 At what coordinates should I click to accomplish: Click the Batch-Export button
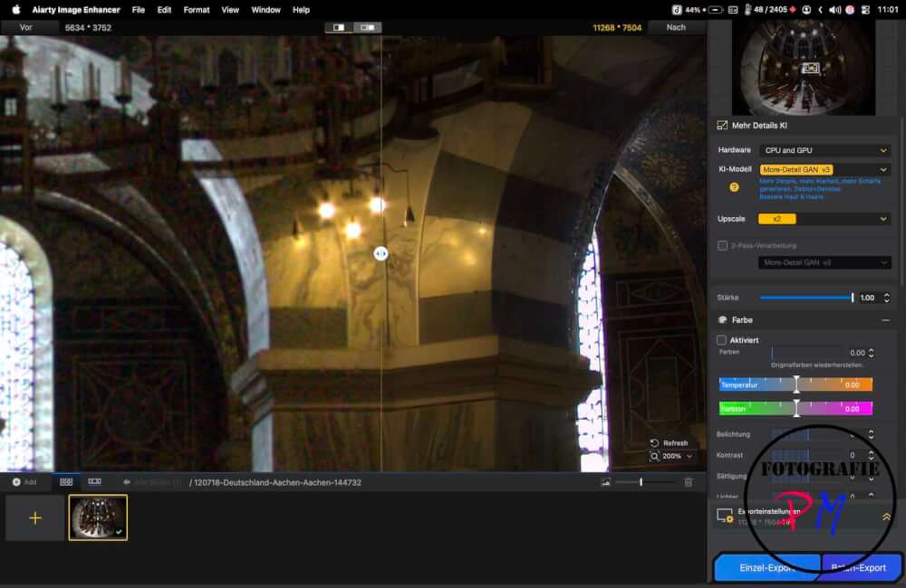tap(861, 567)
